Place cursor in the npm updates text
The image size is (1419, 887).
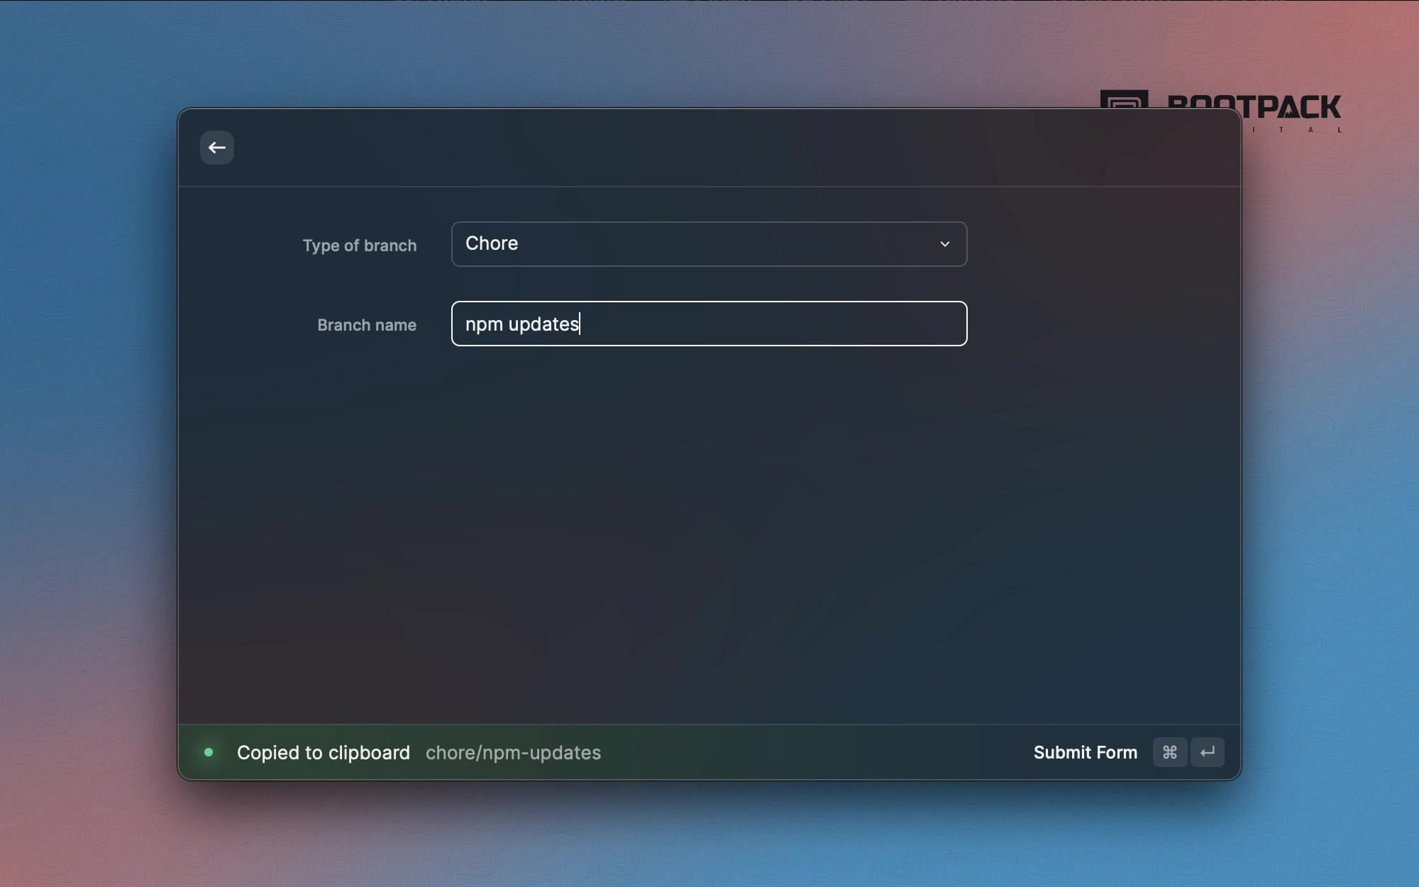click(x=522, y=324)
